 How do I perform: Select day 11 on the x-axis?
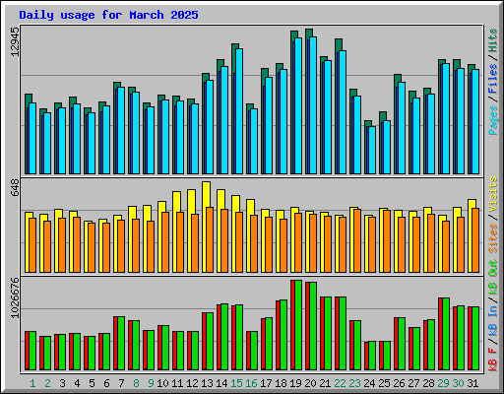point(177,383)
